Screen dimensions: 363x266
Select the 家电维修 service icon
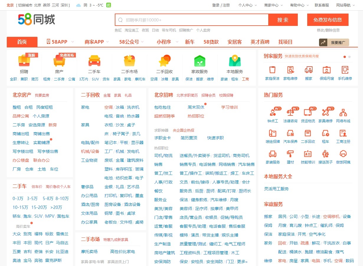click(290, 70)
